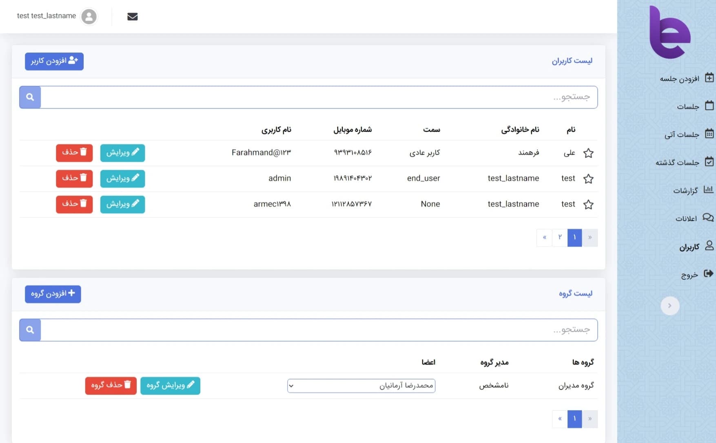
Task: Click the search icon in group list
Action: (x=30, y=330)
